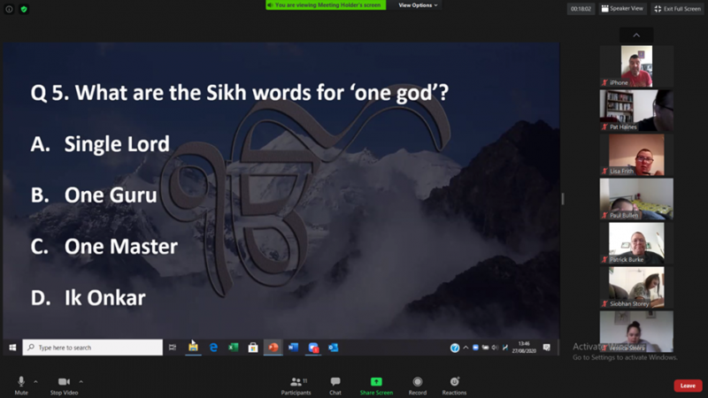Click the green Share Screen icon
The height and width of the screenshot is (398, 708).
pyautogui.click(x=376, y=382)
